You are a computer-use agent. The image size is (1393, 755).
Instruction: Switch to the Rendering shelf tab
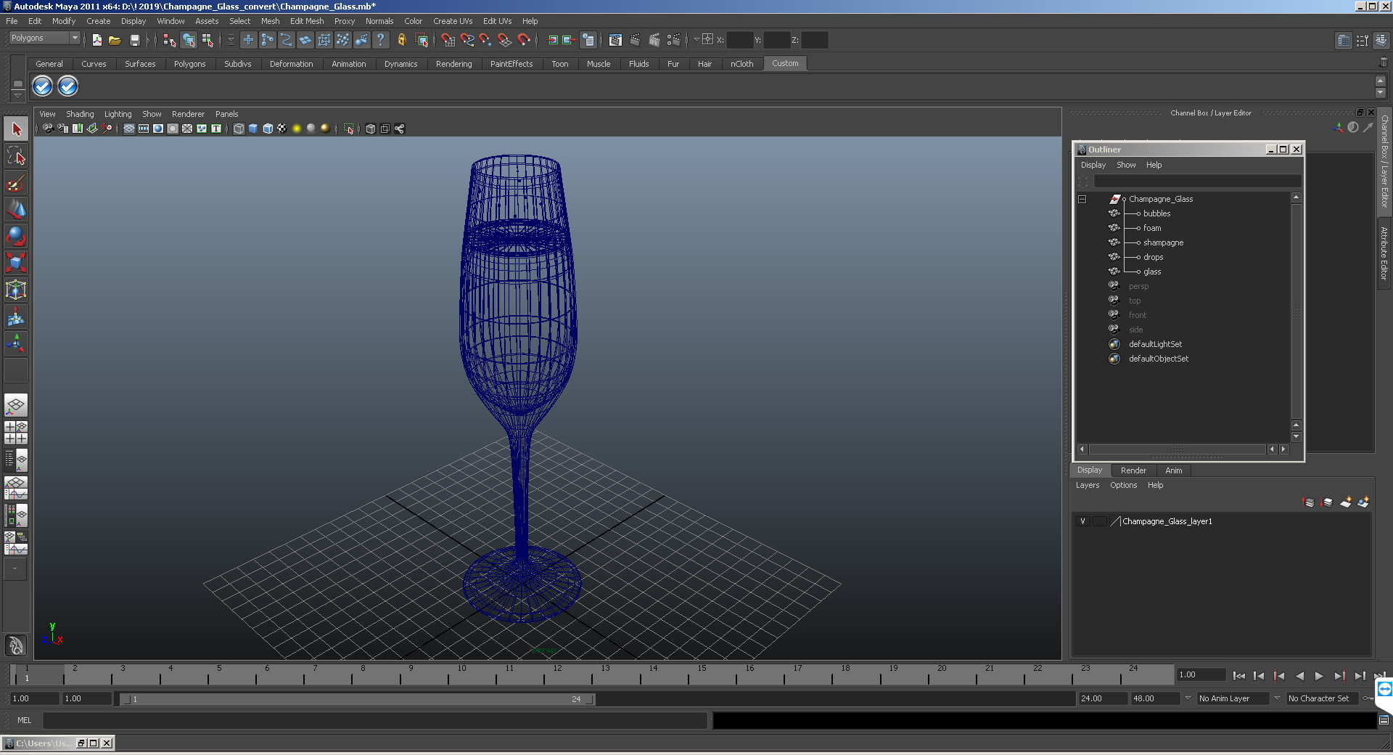pyautogui.click(x=453, y=64)
